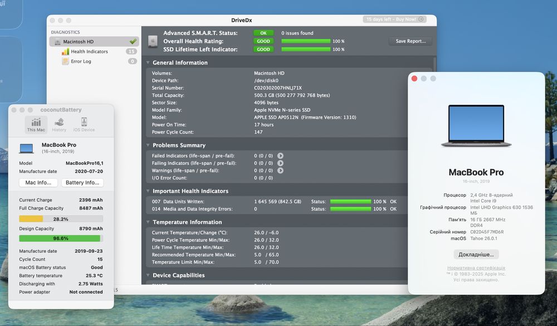This screenshot has height=326, width=557.
Task: Click arrow next to Failed Indicators row
Action: [x=280, y=155]
